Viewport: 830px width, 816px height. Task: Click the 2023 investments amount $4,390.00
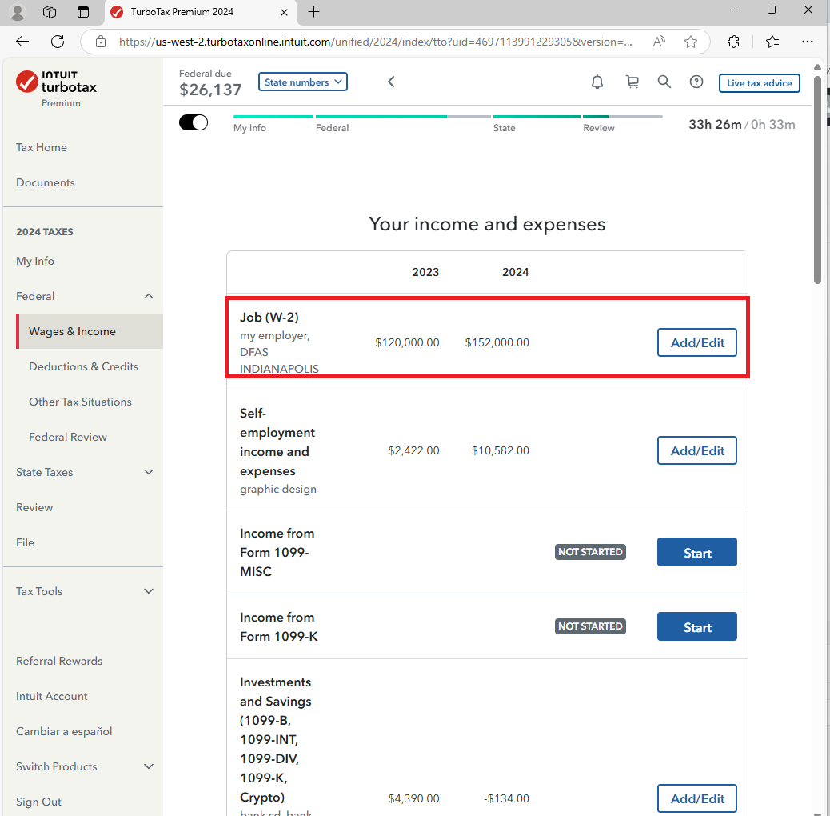click(413, 798)
